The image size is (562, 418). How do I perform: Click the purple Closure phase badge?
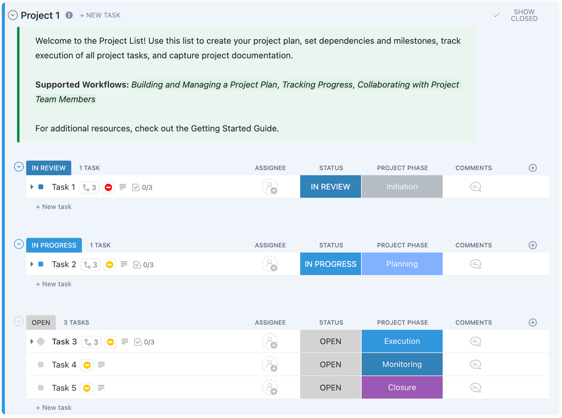402,387
